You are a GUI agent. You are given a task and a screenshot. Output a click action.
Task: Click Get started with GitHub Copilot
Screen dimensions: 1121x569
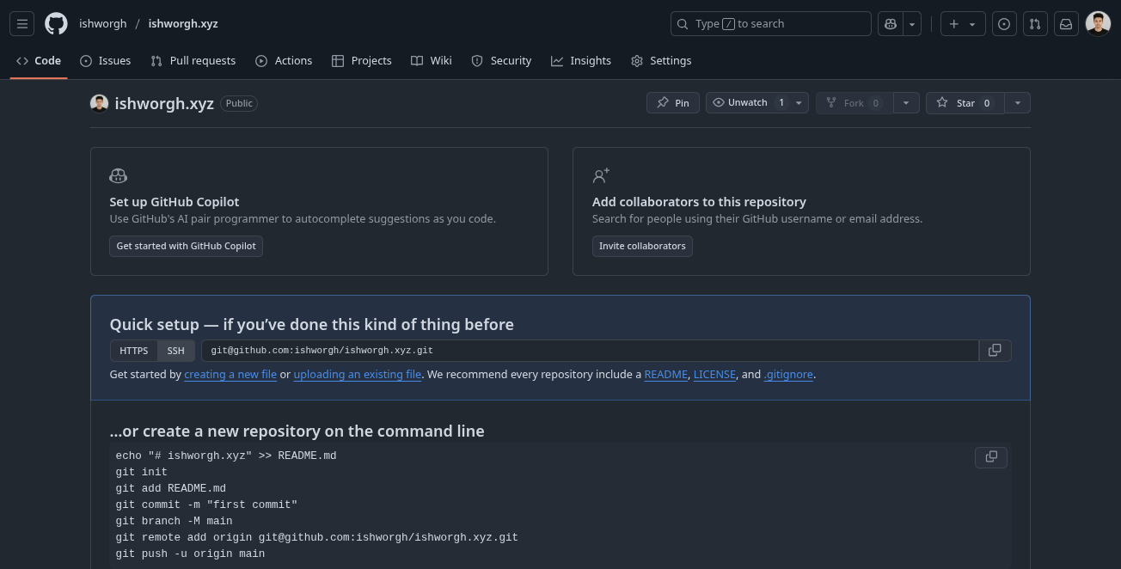click(186, 246)
